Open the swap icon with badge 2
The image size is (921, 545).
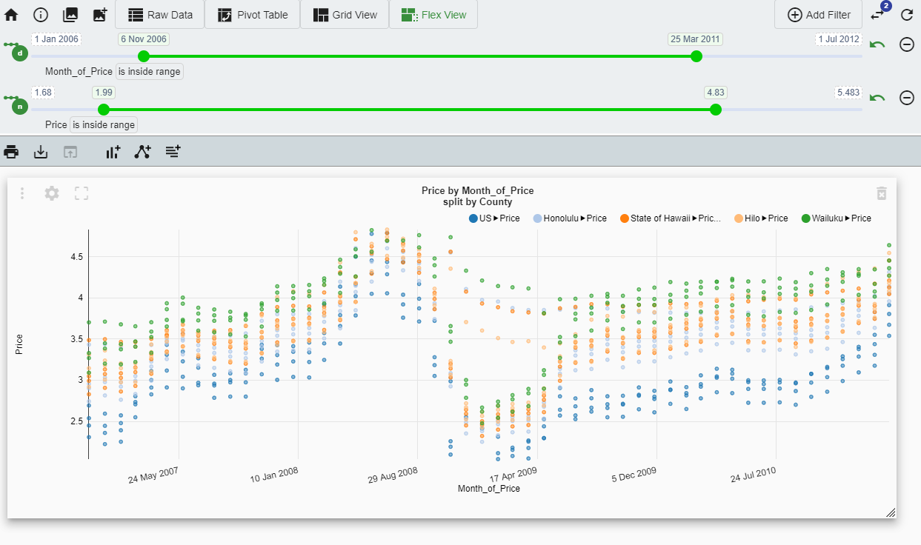pyautogui.click(x=879, y=13)
